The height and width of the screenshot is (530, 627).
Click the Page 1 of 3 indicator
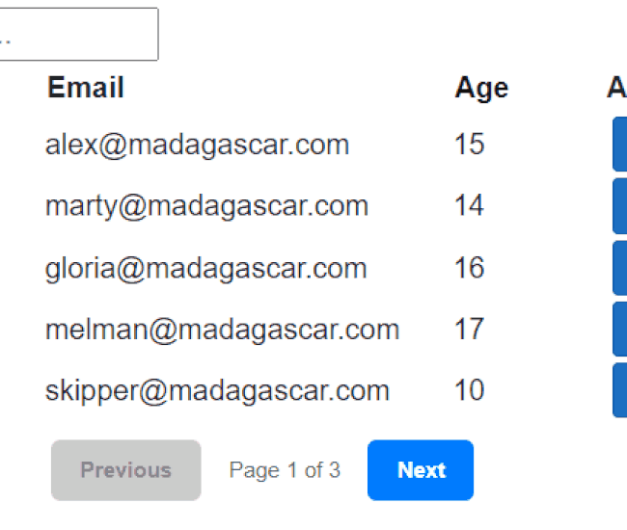285,470
